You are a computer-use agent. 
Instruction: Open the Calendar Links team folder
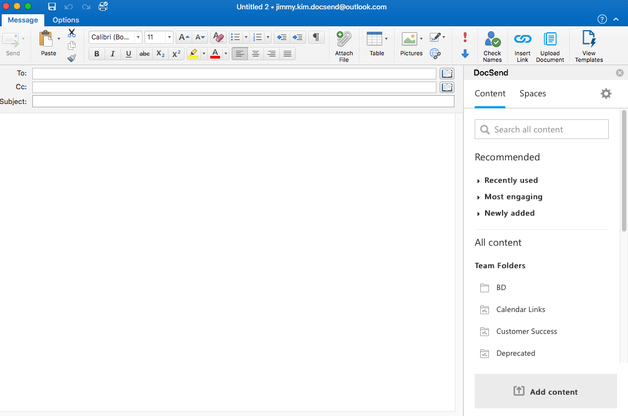pos(520,309)
